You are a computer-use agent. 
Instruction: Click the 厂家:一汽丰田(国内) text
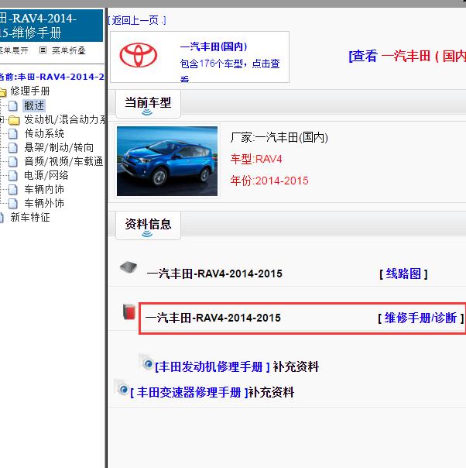pos(279,138)
